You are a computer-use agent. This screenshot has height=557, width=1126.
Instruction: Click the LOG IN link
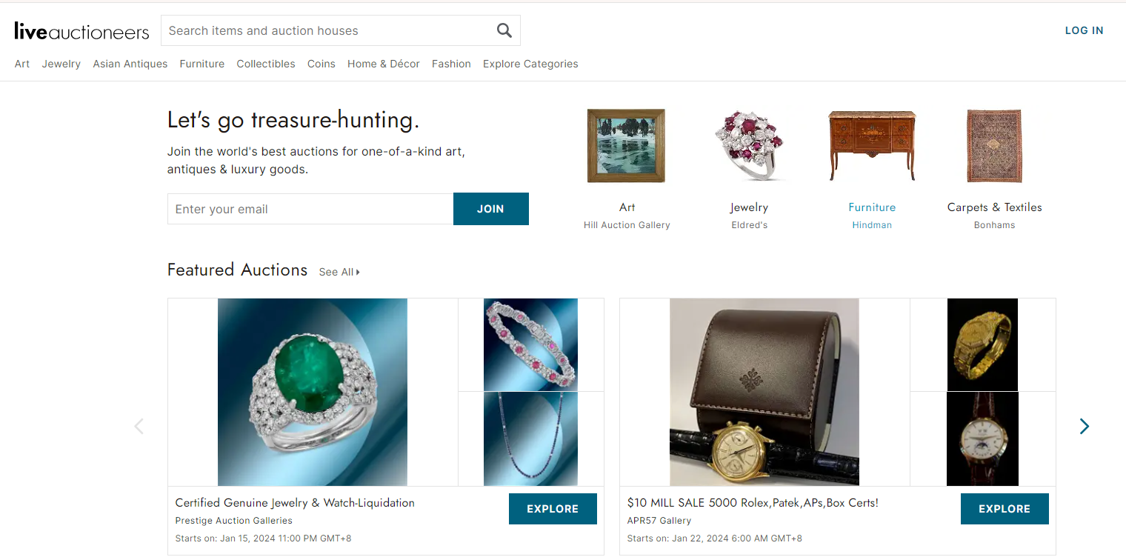pyautogui.click(x=1084, y=30)
